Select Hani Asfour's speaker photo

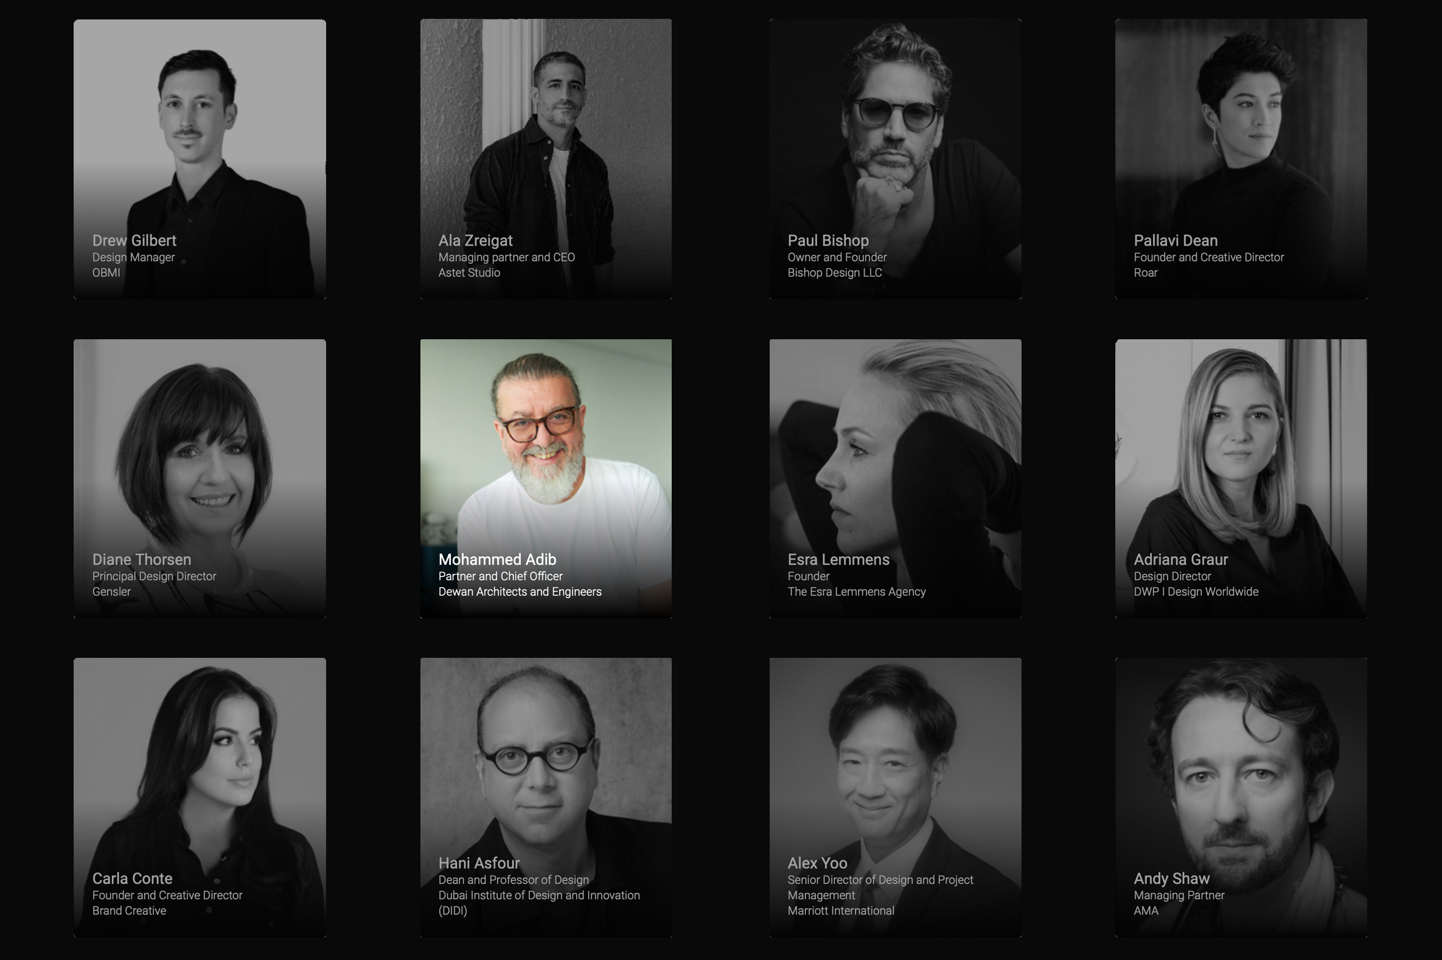click(546, 797)
